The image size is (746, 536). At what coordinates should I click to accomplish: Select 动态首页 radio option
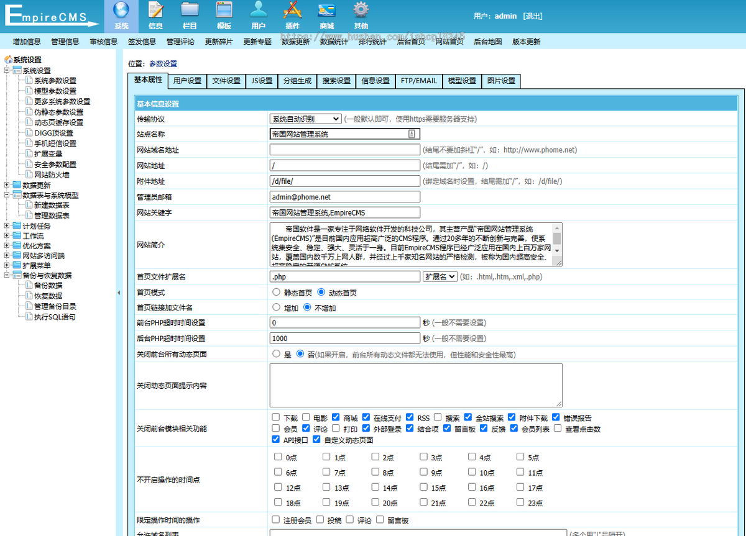pos(321,292)
